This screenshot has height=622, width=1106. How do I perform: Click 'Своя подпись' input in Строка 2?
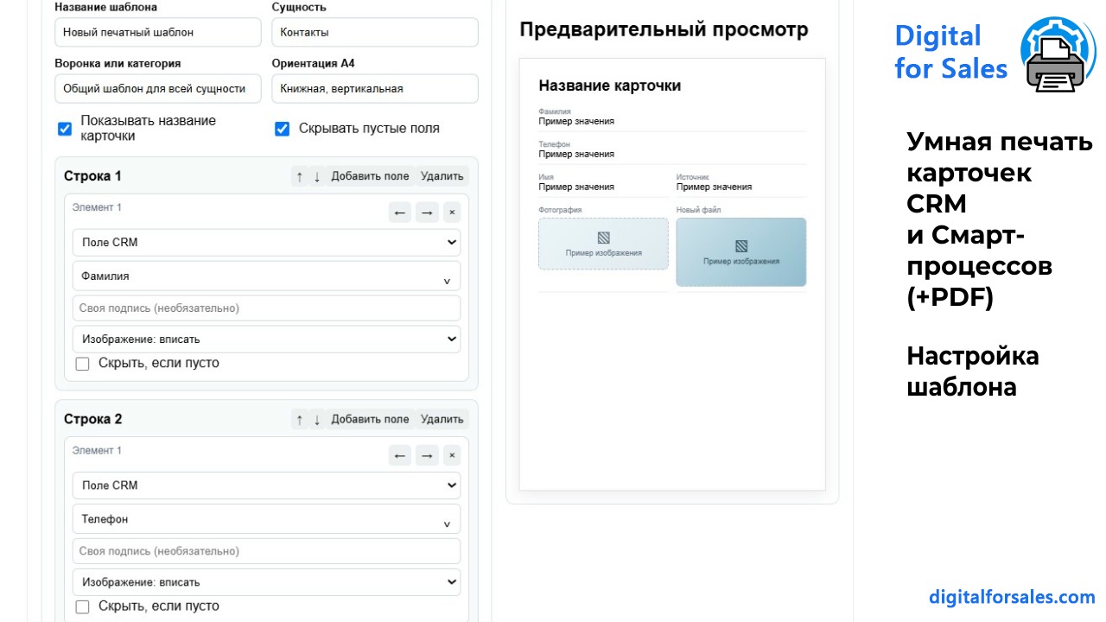[266, 550]
